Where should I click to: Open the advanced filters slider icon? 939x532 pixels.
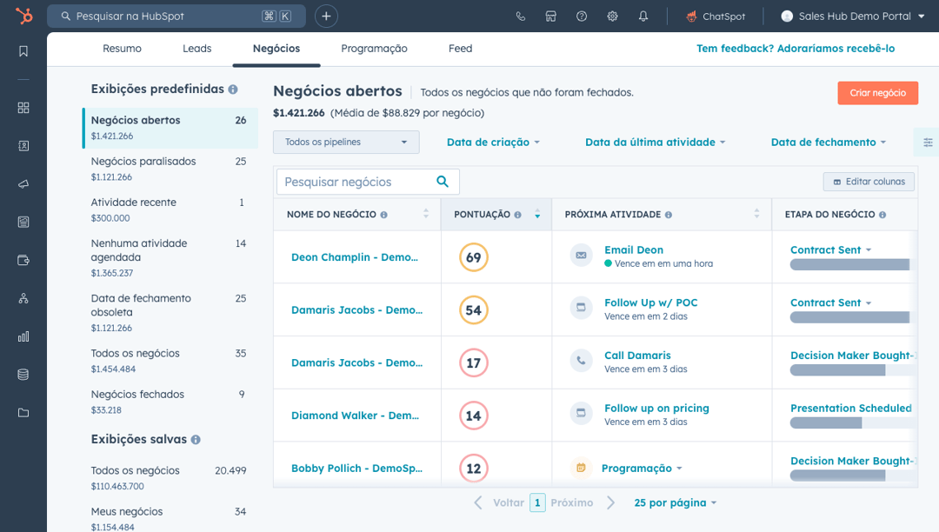(x=928, y=143)
